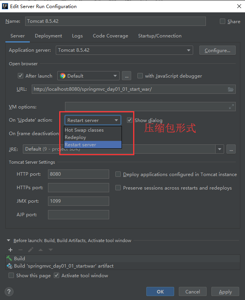Select Redeploy option from list
This screenshot has width=245, height=300.
[93, 137]
